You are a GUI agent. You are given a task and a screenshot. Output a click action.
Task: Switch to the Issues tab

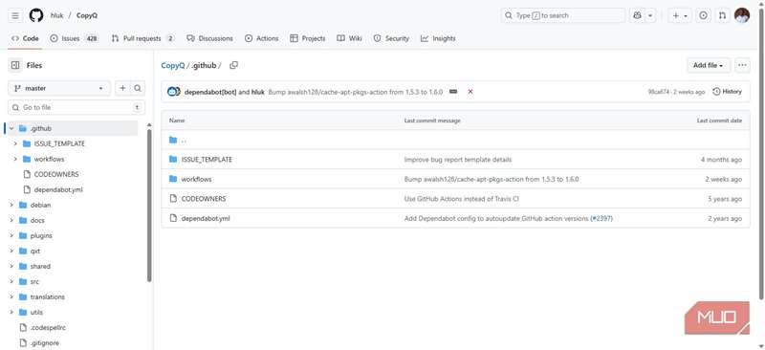[75, 38]
